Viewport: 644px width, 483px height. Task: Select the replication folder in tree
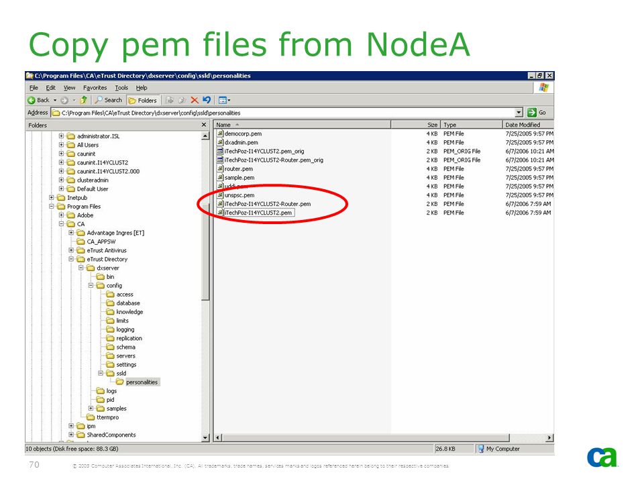(x=124, y=338)
